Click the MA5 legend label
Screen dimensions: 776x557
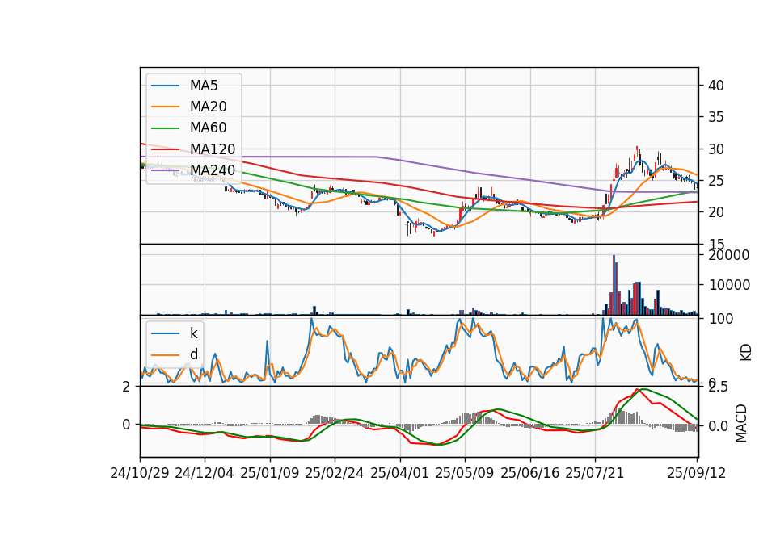[204, 86]
